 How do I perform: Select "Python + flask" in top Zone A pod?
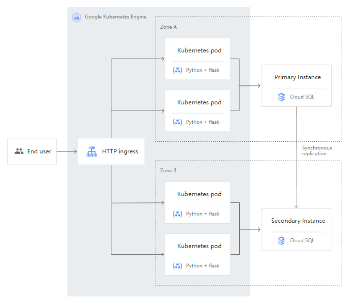(x=202, y=70)
